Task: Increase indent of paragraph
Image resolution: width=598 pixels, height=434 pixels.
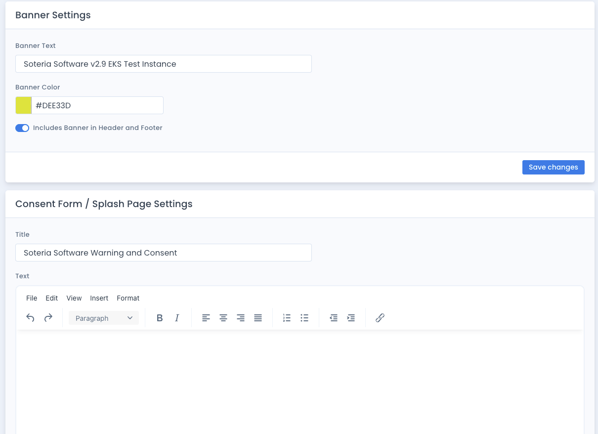Action: (x=351, y=318)
